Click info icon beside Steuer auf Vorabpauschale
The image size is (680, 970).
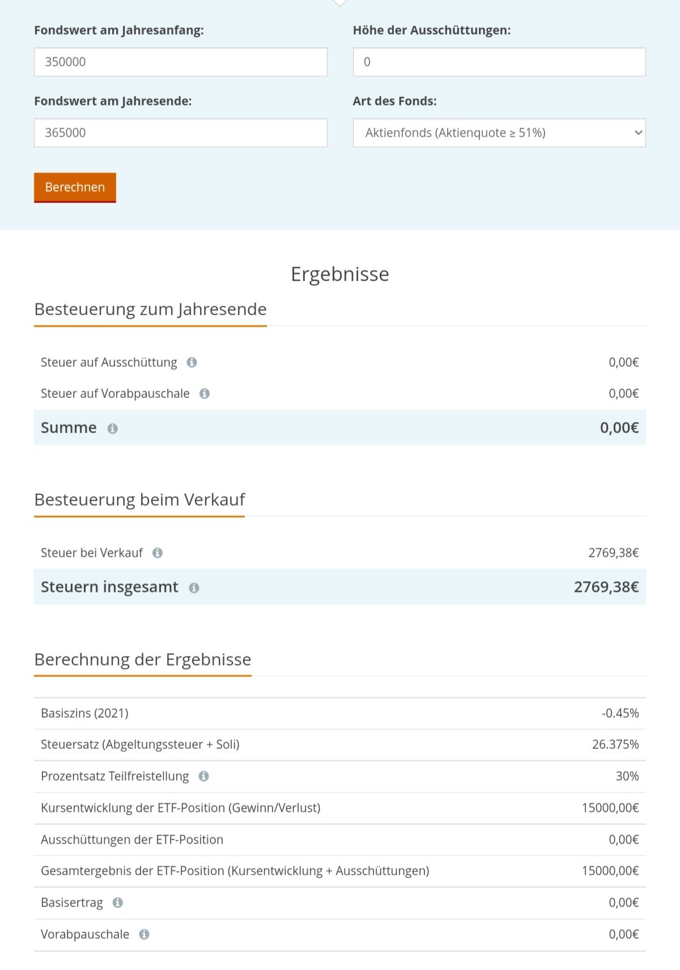click(205, 393)
